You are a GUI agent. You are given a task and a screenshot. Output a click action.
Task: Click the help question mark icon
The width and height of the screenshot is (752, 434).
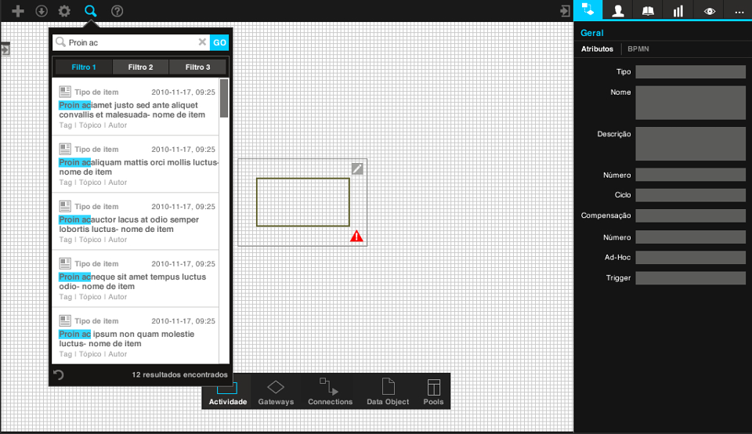pyautogui.click(x=117, y=10)
